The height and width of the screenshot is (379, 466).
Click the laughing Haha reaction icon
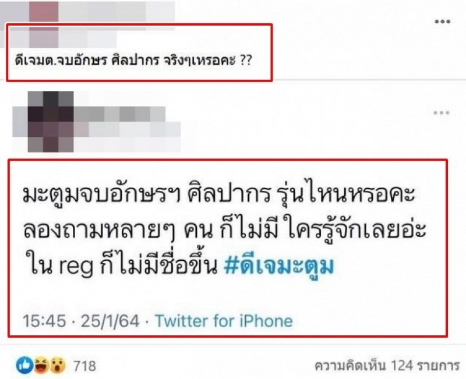[41, 365]
